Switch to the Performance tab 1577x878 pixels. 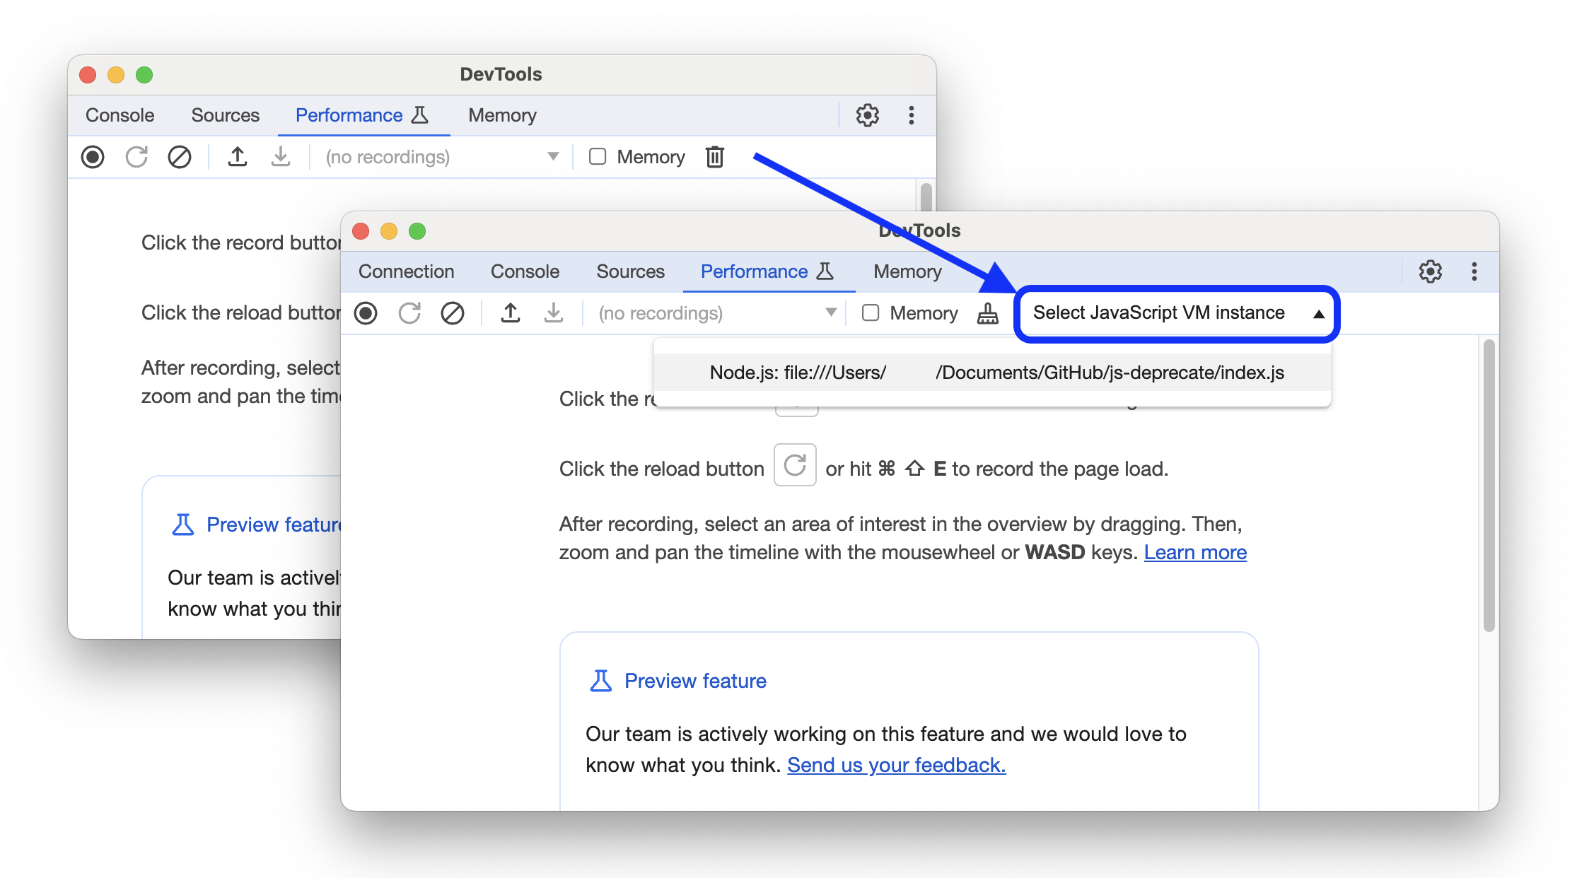[x=754, y=271]
